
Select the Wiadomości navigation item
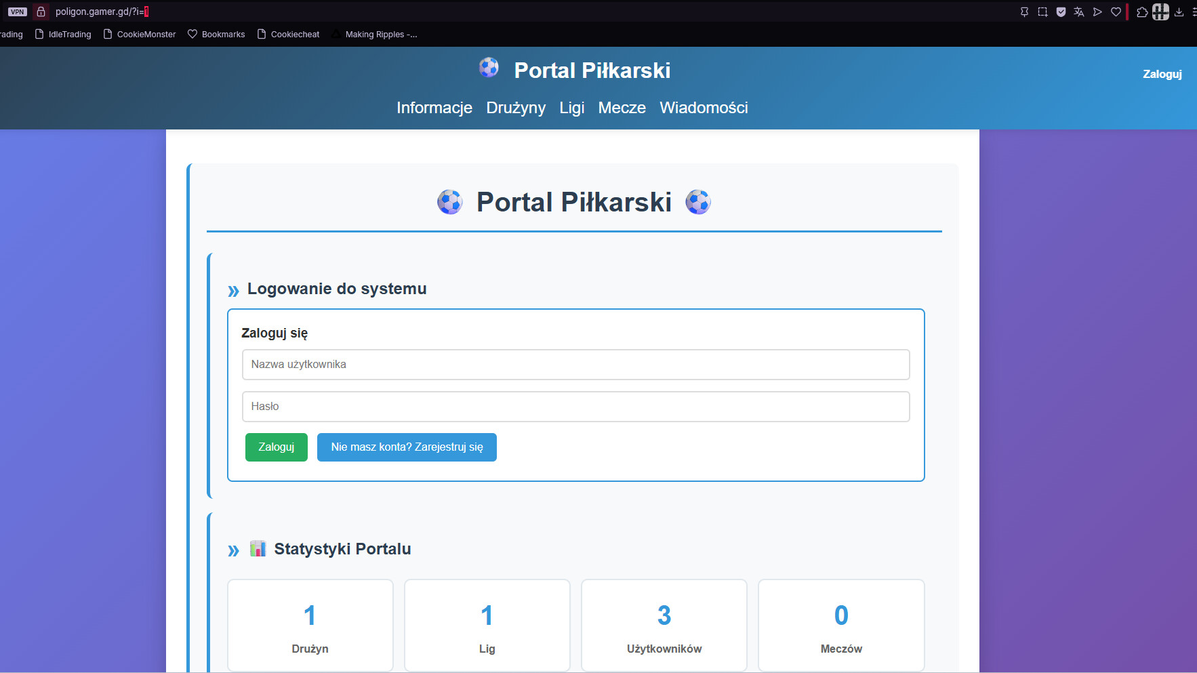pyautogui.click(x=704, y=108)
